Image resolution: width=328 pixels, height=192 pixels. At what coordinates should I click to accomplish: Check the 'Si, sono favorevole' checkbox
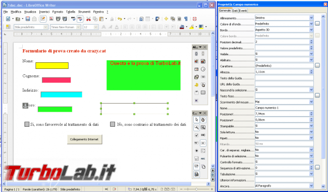(x=27, y=124)
